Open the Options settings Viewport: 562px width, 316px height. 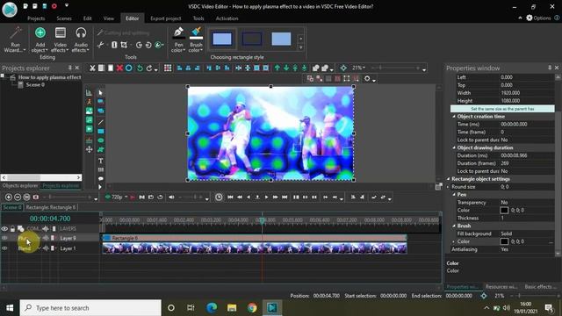[538, 18]
